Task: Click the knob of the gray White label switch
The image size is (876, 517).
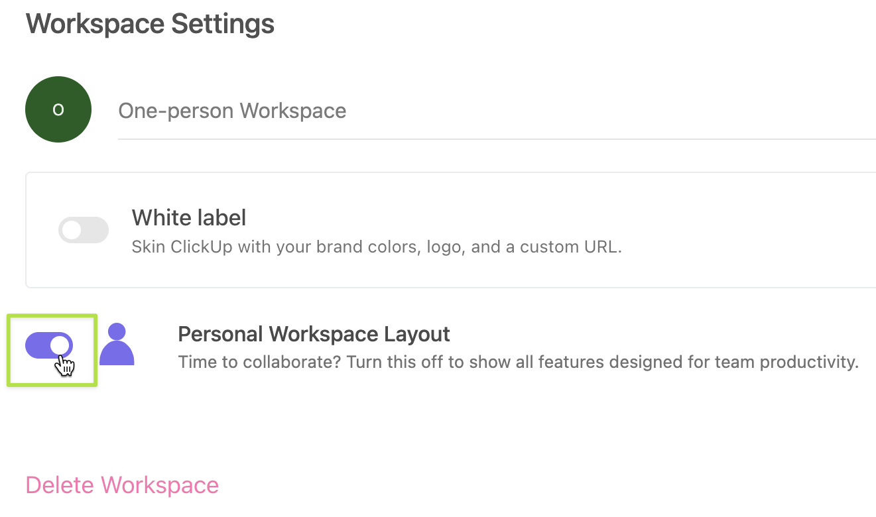Action: (x=72, y=230)
